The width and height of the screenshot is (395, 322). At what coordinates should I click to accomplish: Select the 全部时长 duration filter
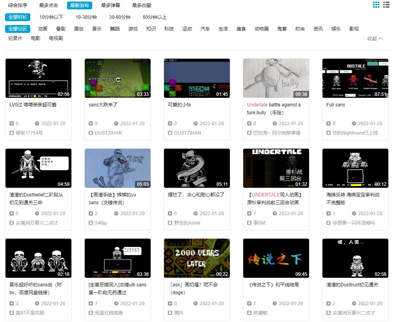coord(18,17)
